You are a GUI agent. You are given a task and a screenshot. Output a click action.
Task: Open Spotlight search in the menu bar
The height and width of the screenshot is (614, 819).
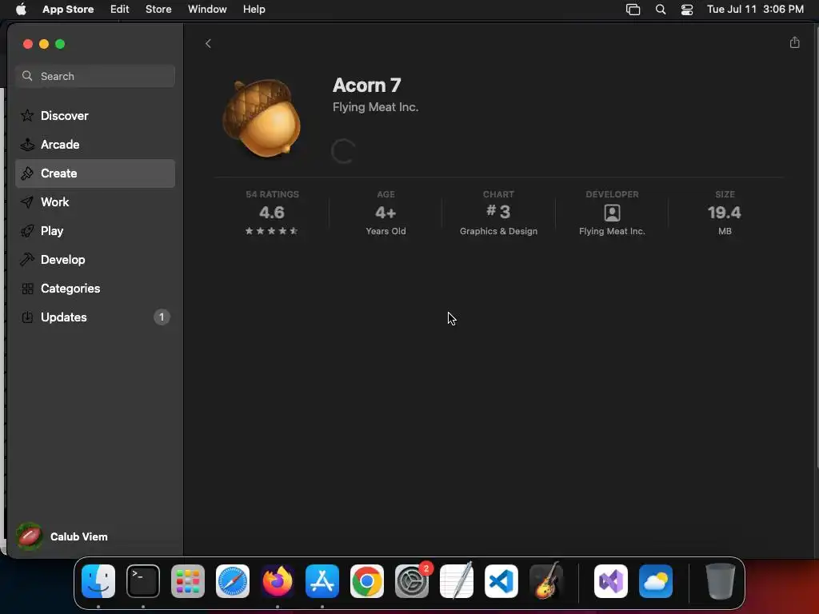661,10
